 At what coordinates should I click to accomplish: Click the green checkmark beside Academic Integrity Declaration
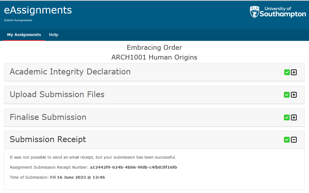click(287, 72)
